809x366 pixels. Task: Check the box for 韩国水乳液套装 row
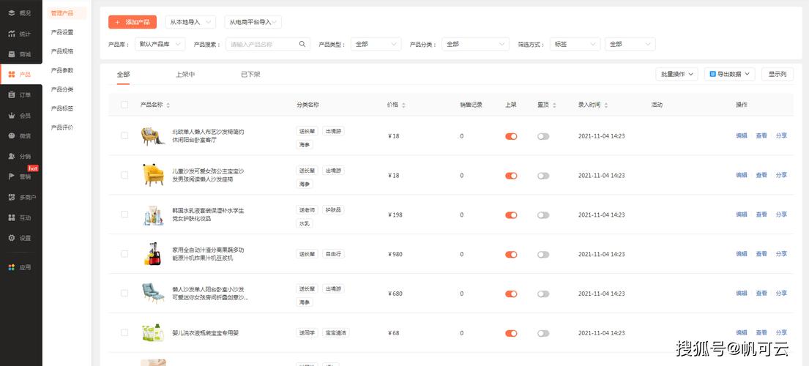point(124,214)
